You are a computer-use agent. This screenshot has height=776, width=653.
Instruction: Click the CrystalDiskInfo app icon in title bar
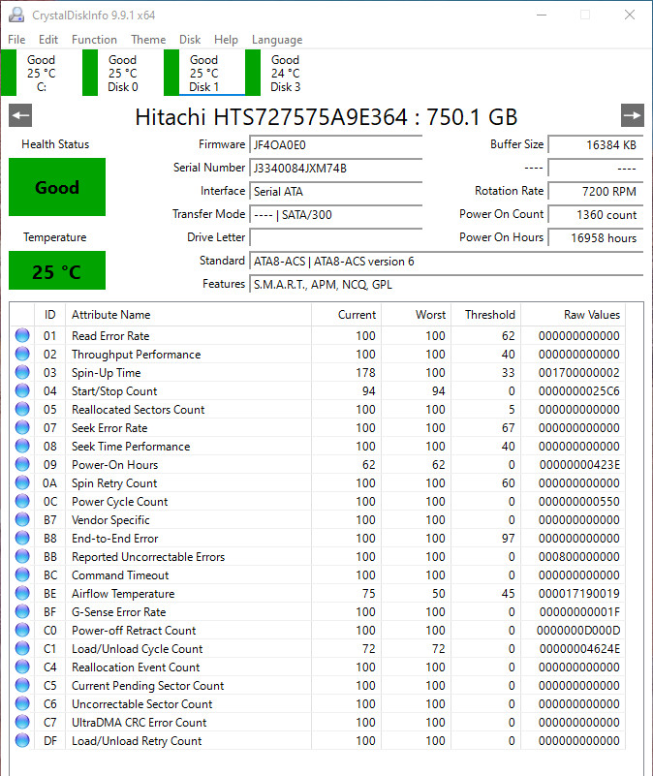click(16, 15)
